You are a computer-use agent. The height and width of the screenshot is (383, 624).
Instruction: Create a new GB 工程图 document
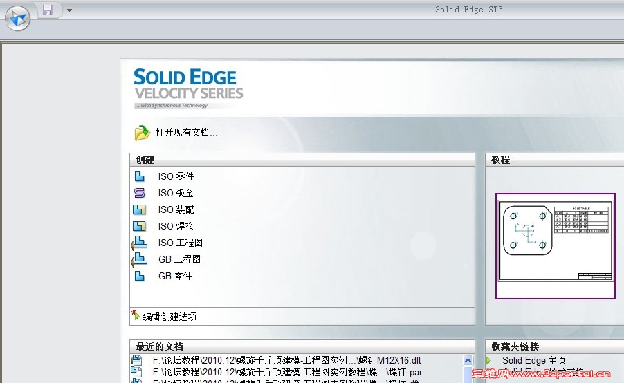coord(179,260)
